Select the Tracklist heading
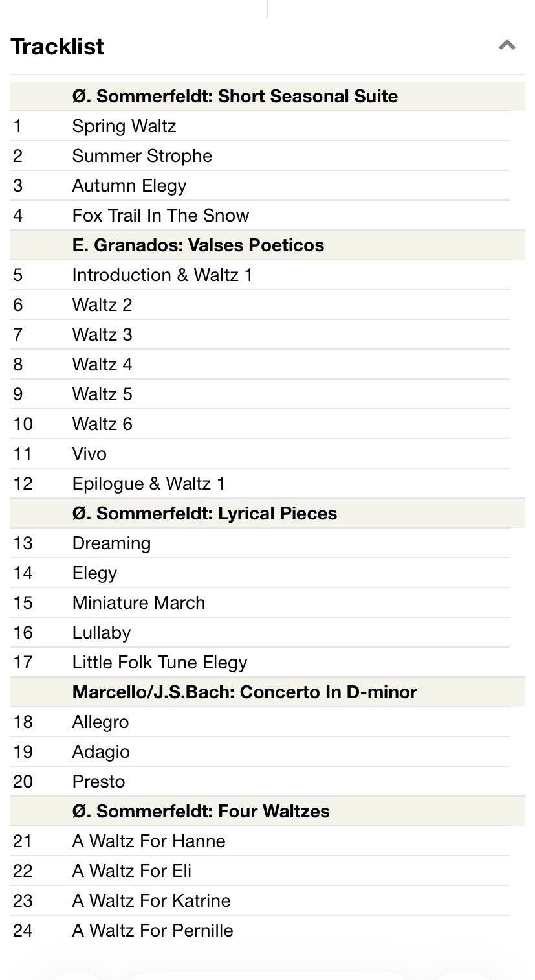This screenshot has height=980, width=535. pyautogui.click(x=58, y=47)
